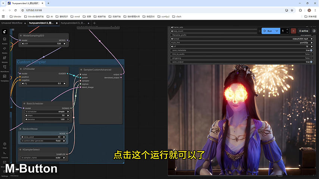Open the browser extensions puzzle icon

coord(300,10)
